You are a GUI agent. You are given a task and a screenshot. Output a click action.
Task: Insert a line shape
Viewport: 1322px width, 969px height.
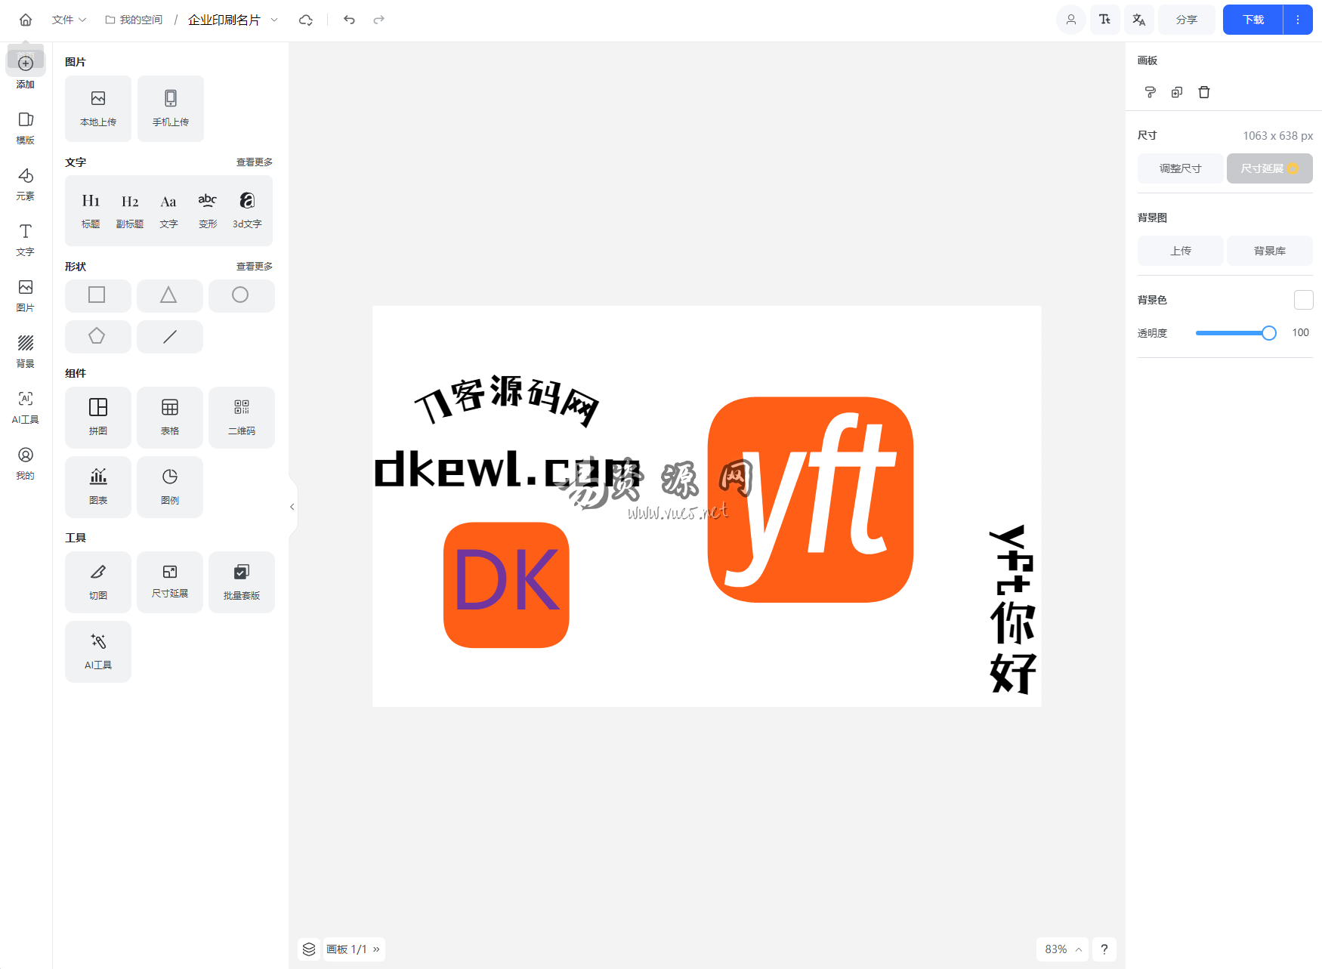tap(170, 336)
